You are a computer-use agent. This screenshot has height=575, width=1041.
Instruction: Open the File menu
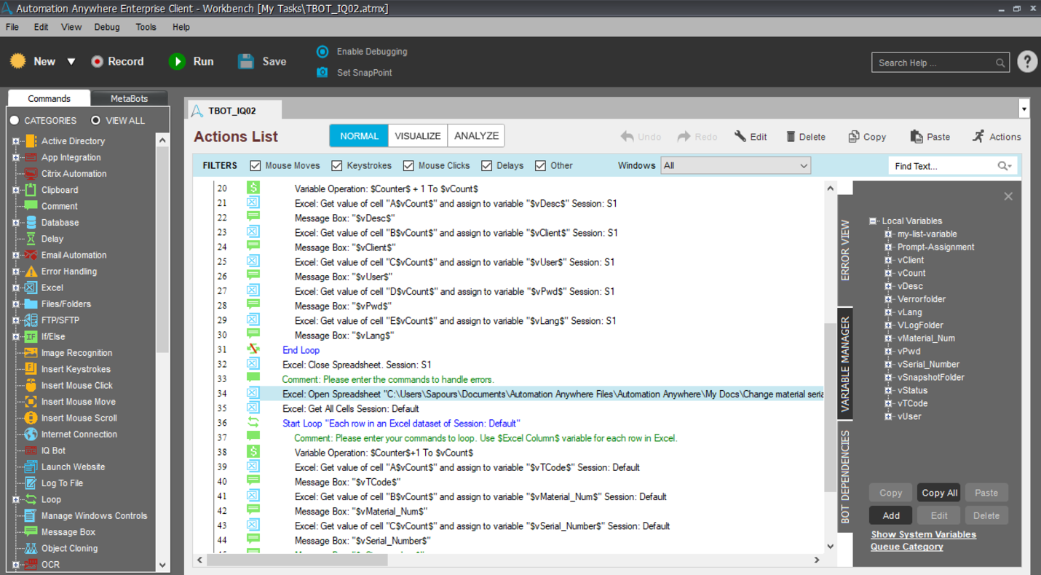pos(12,27)
